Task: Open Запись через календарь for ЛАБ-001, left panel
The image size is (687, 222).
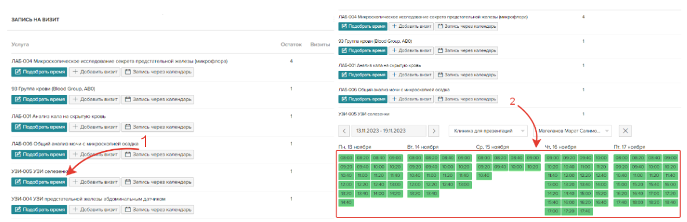Action: 157,127
